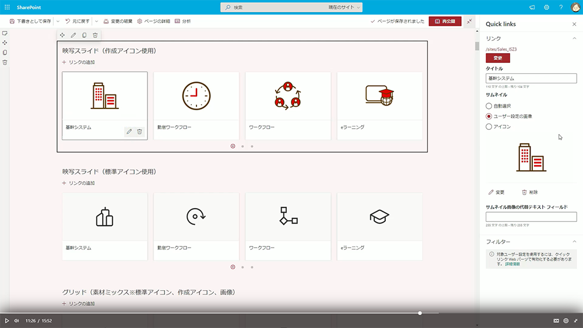The height and width of the screenshot is (328, 583).
Task: Click the video play button
Action: coord(6,320)
